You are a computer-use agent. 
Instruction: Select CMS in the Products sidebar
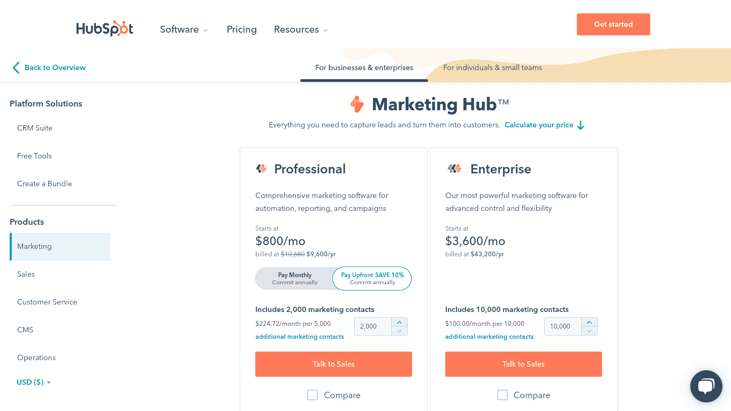(x=25, y=330)
